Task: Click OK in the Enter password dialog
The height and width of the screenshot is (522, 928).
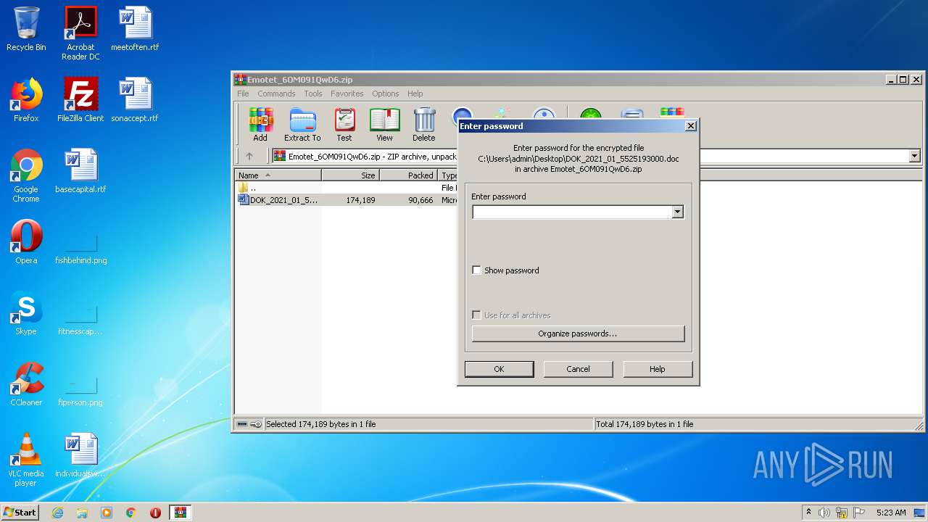Action: tap(499, 369)
